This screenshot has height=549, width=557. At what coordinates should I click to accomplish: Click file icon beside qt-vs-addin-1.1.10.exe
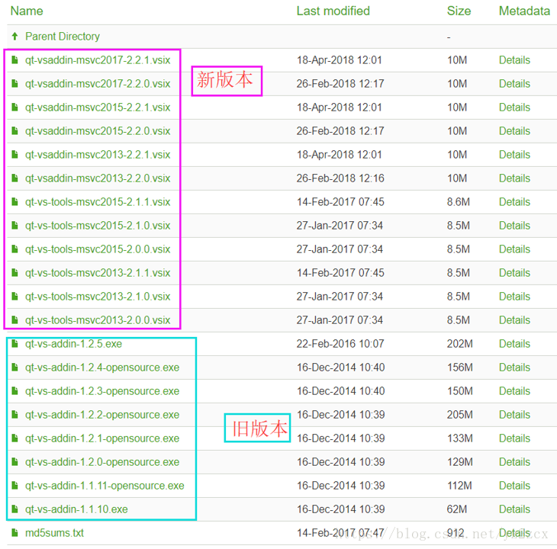click(15, 509)
